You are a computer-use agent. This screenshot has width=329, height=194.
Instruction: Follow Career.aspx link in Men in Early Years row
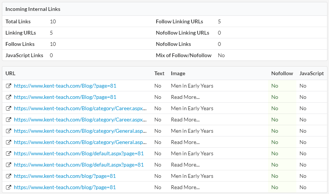tap(80, 108)
